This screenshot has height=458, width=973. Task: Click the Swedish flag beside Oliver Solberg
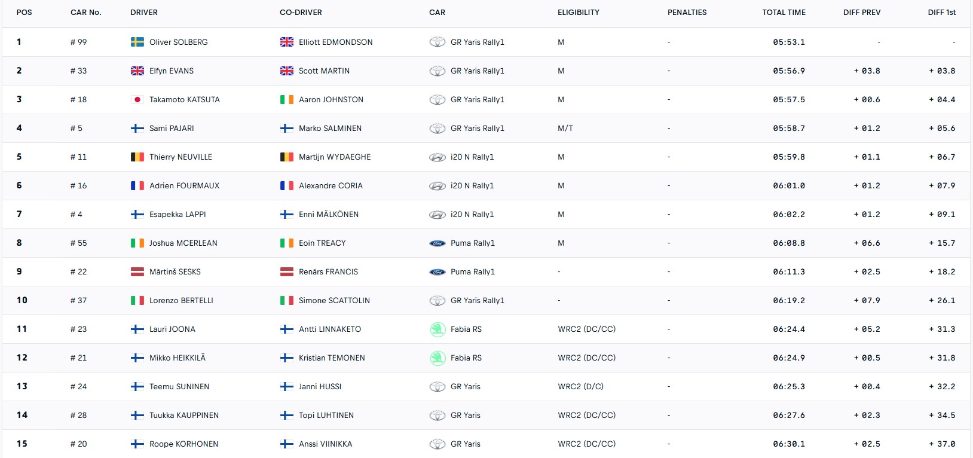click(137, 42)
